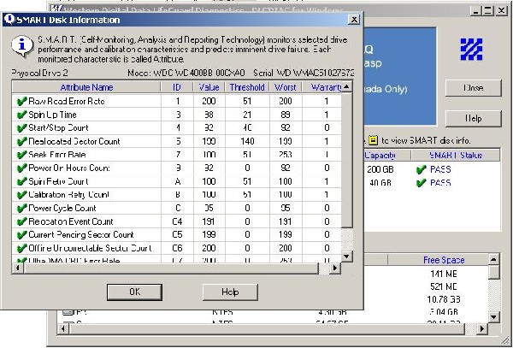Image resolution: width=513 pixels, height=348 pixels.
Task: Click PASS check icon for 200 GB drive
Action: [x=421, y=169]
